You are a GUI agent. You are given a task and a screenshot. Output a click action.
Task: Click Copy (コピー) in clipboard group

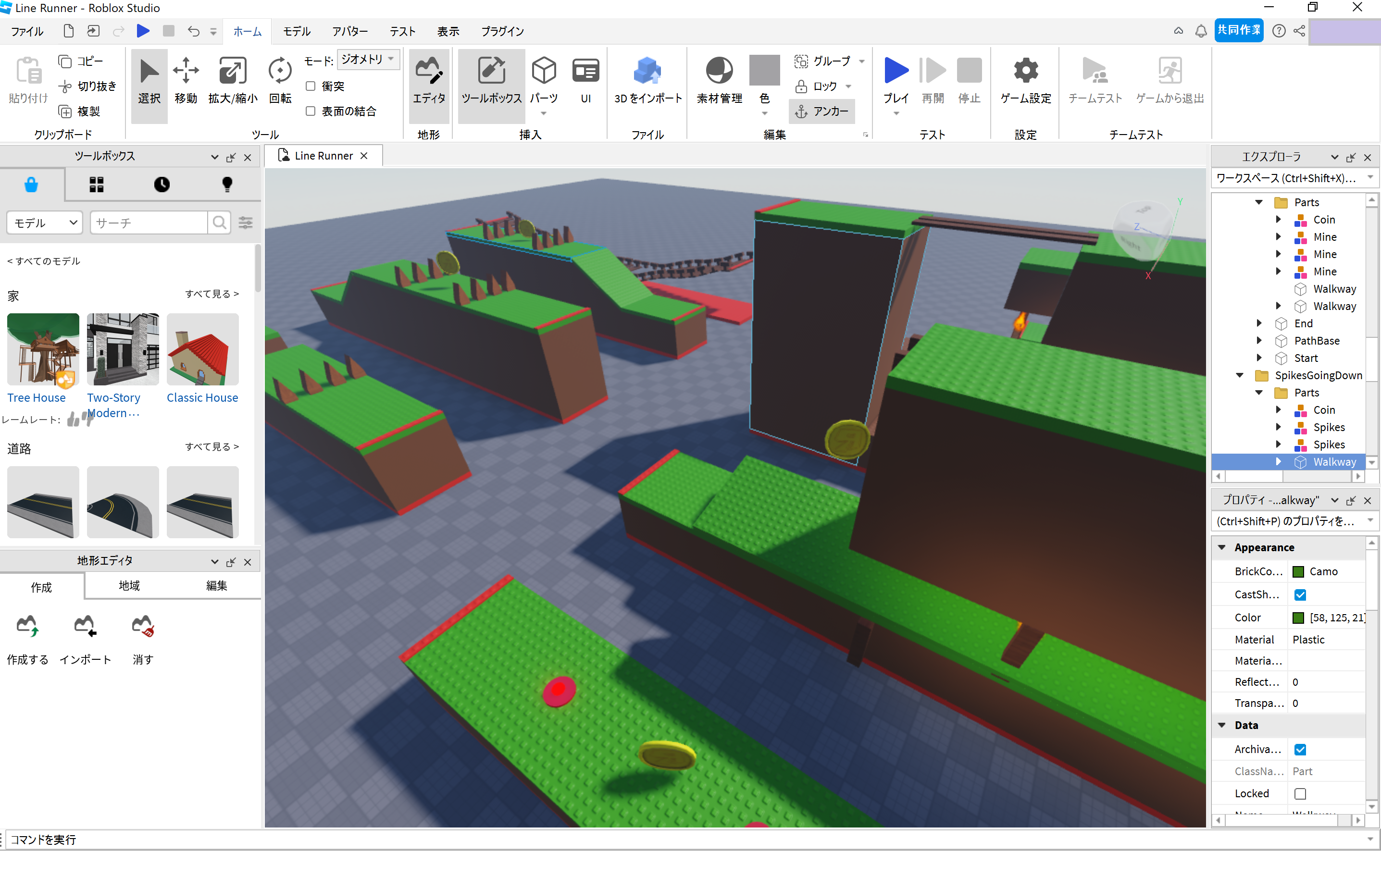[81, 62]
